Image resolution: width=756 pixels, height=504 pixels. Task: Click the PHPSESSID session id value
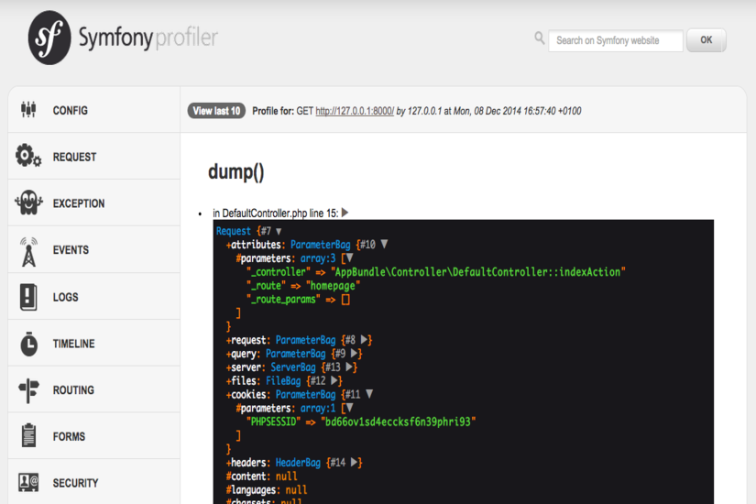coord(399,422)
